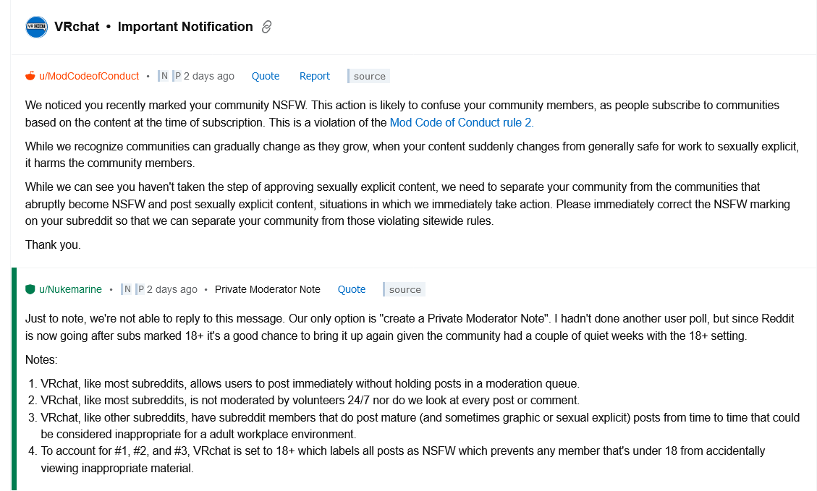The height and width of the screenshot is (491, 817).
Task: Open the Mod Code of Conduct rule 2 link
Action: [461, 122]
